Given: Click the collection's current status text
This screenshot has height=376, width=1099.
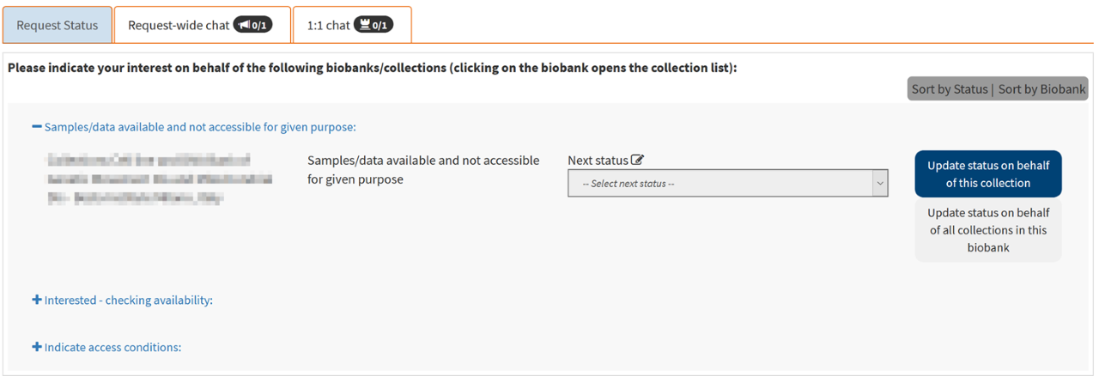Looking at the screenshot, I should pyautogui.click(x=423, y=170).
